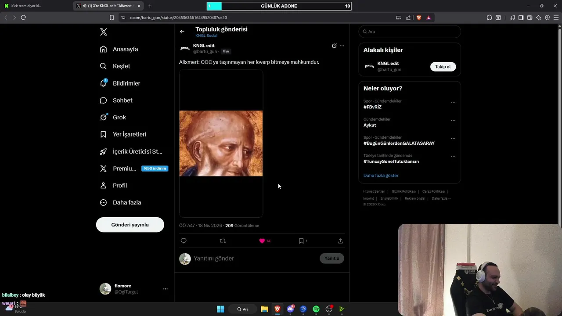Expand Daha fazla menu
This screenshot has height=316, width=562.
tap(120, 203)
